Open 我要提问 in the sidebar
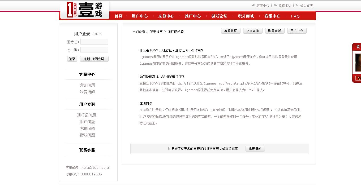 [x=88, y=92]
